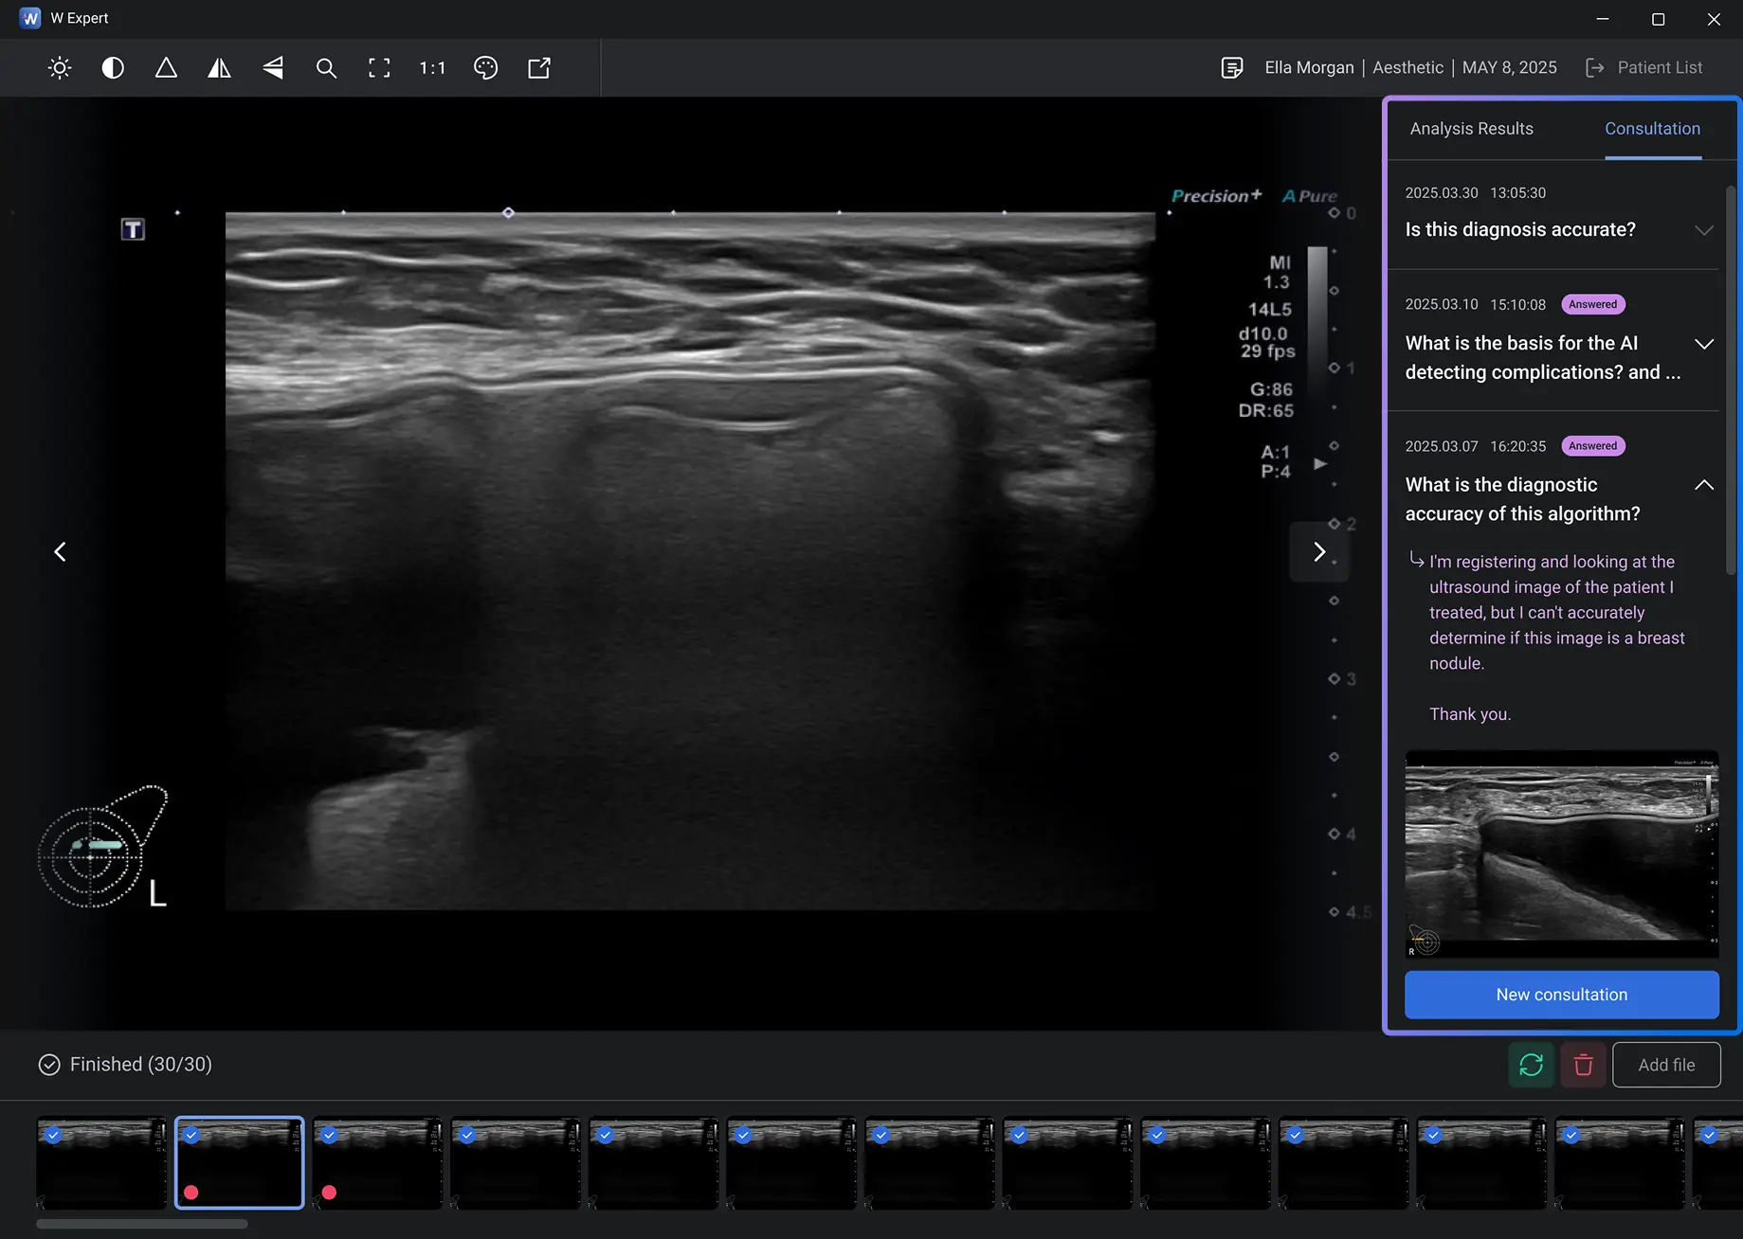Click the Aesthetic department label
Viewport: 1743px width, 1239px height.
tap(1407, 68)
